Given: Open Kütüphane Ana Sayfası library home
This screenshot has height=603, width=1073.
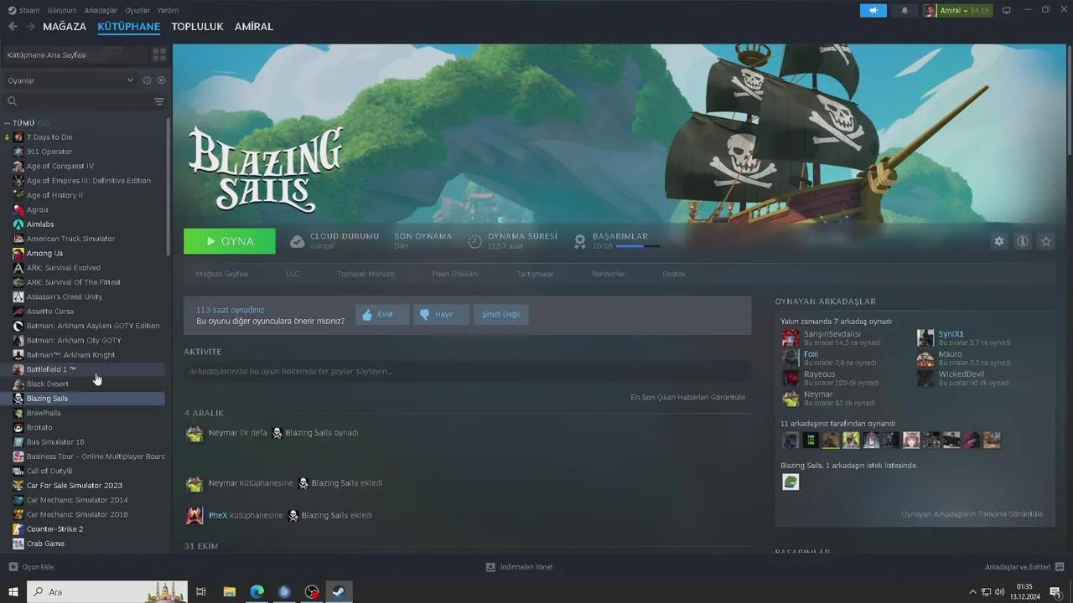Looking at the screenshot, I should (x=75, y=54).
